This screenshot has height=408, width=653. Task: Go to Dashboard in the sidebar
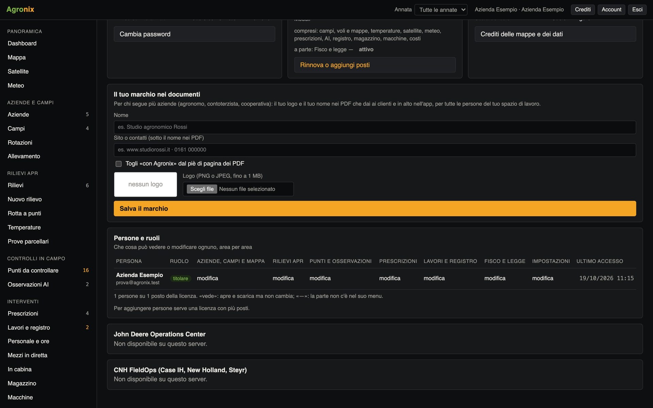pyautogui.click(x=48, y=44)
